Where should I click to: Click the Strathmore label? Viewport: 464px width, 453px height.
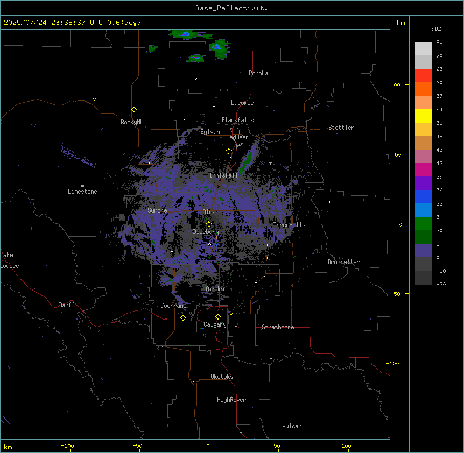(278, 327)
